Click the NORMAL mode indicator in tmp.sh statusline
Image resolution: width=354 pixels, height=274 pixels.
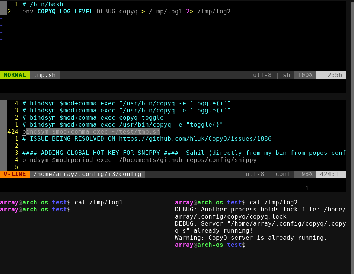[15, 75]
